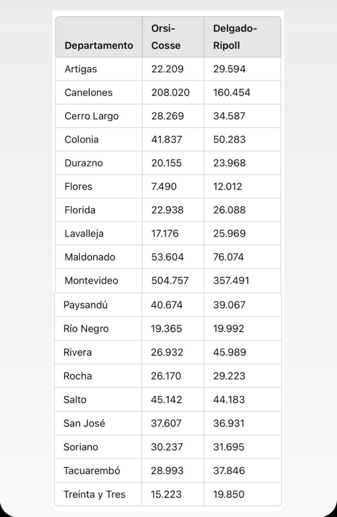
Task: Select the Maldonado row label
Action: (x=90, y=257)
